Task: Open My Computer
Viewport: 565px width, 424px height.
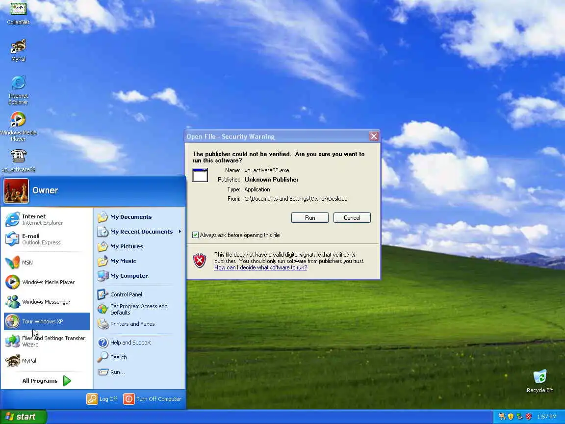Action: (139, 276)
